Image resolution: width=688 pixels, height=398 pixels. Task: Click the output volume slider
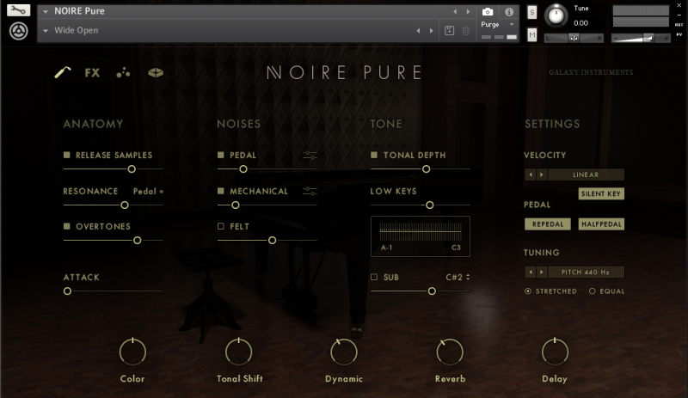[x=641, y=39]
